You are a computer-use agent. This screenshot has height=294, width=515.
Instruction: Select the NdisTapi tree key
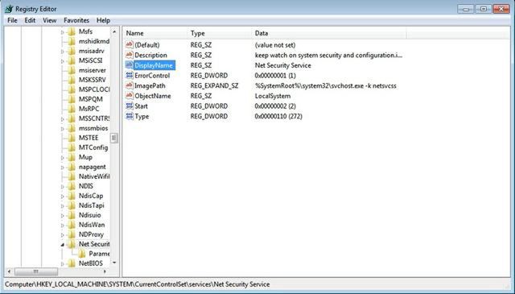[x=91, y=205]
